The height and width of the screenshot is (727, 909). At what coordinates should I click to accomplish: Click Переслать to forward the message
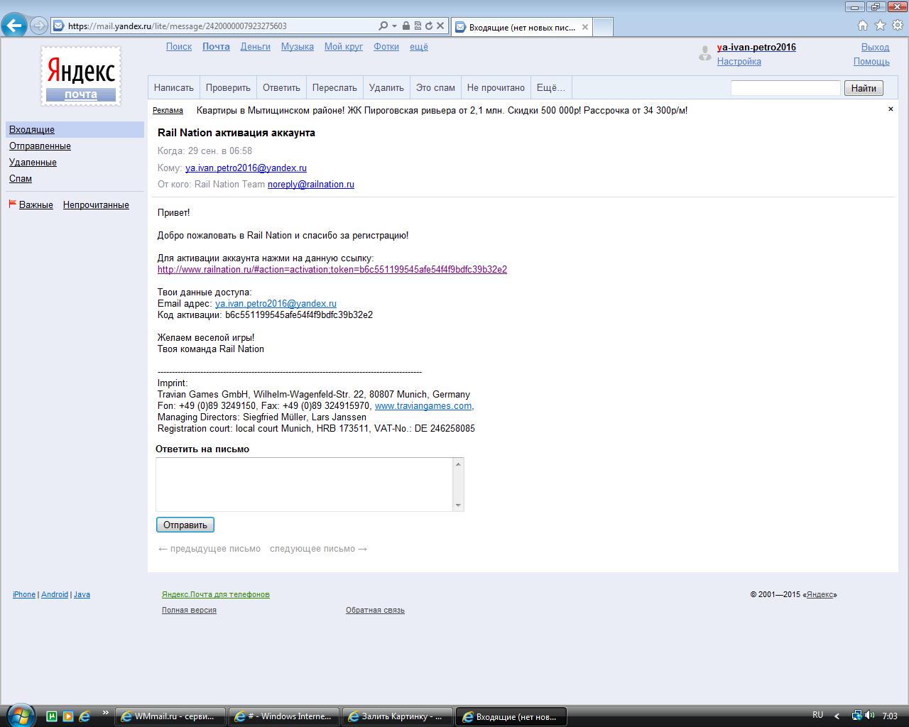[334, 88]
